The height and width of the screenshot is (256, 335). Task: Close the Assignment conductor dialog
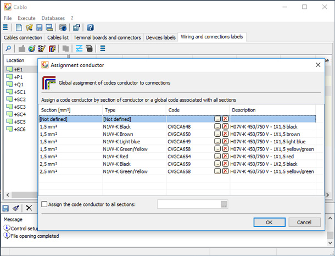tap(318, 65)
